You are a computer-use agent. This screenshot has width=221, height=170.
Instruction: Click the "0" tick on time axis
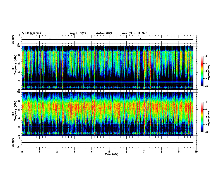22,152
